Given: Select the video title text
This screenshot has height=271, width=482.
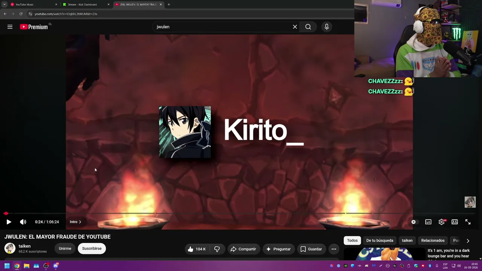Looking at the screenshot, I should click(x=58, y=237).
